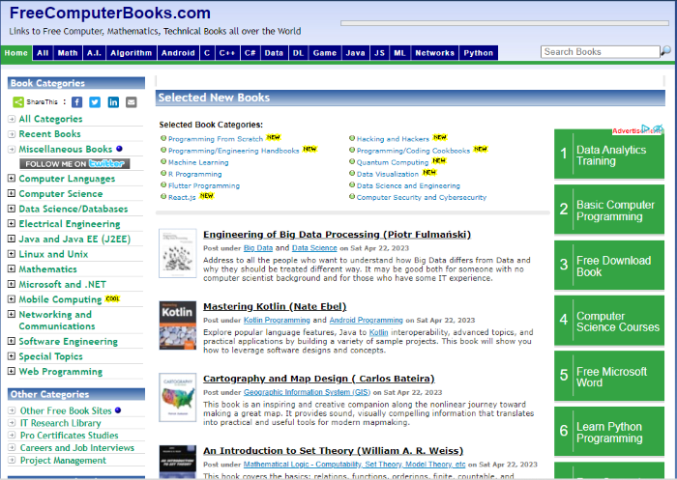677x480 pixels.
Task: Click arrow icon beside Recent Books
Action: (12, 134)
